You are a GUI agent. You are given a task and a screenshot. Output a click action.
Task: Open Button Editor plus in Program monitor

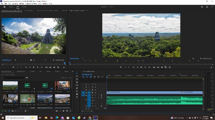(x=211, y=67)
